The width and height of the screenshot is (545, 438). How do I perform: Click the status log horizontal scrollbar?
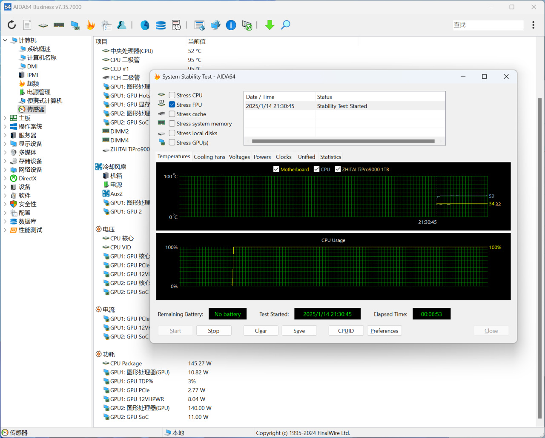[343, 141]
